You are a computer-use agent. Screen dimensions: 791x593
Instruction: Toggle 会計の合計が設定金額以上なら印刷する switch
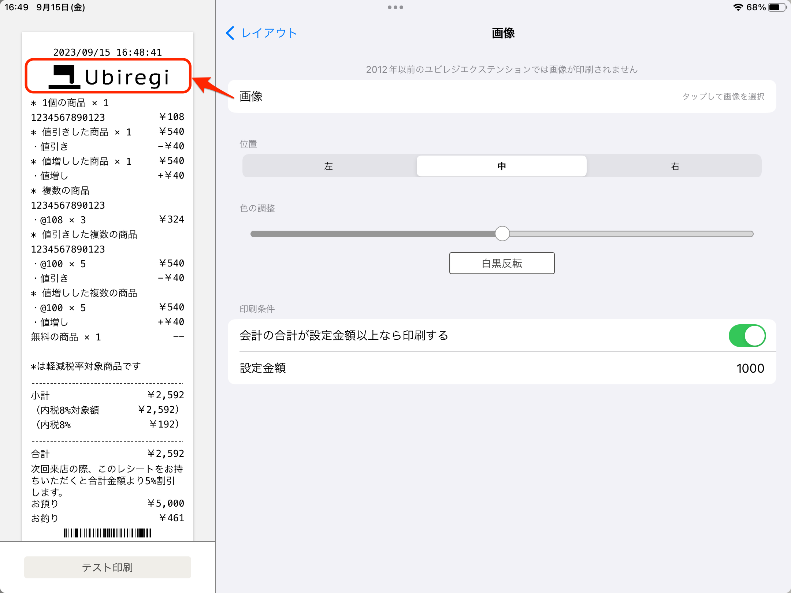tap(747, 335)
